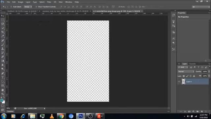Click the shape layer filter icon
211x119 pixels.
pyautogui.click(x=202, y=67)
